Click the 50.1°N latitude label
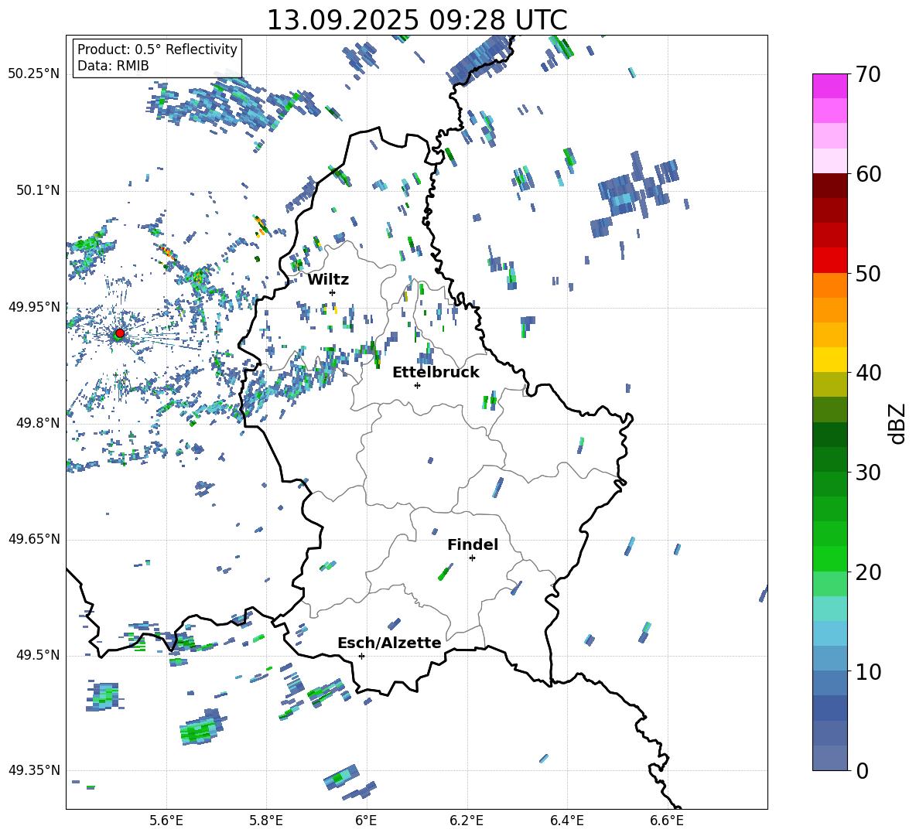 [36, 190]
